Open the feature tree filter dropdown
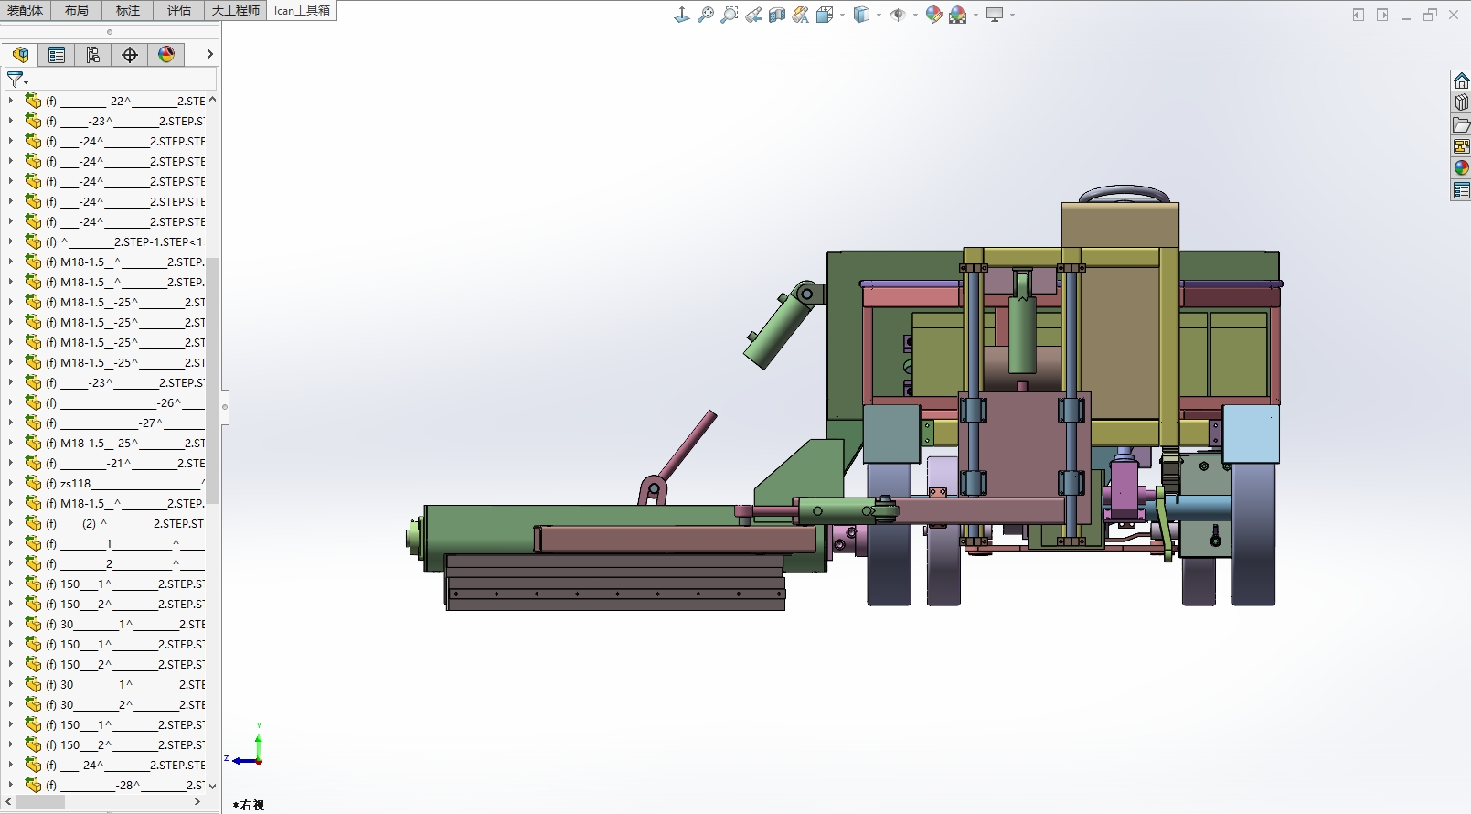Image resolution: width=1471 pixels, height=814 pixels. (x=17, y=80)
